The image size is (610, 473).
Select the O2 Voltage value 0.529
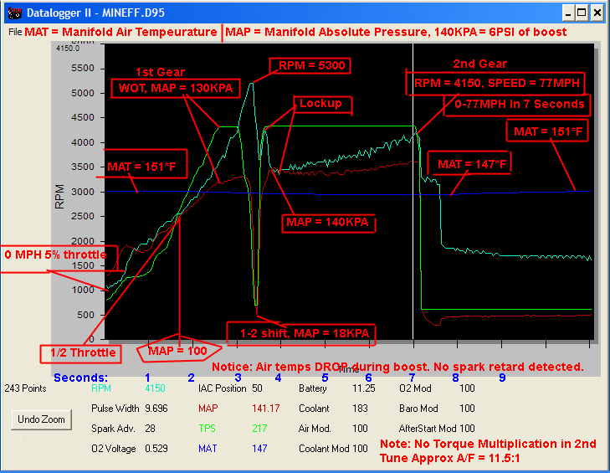(x=156, y=449)
